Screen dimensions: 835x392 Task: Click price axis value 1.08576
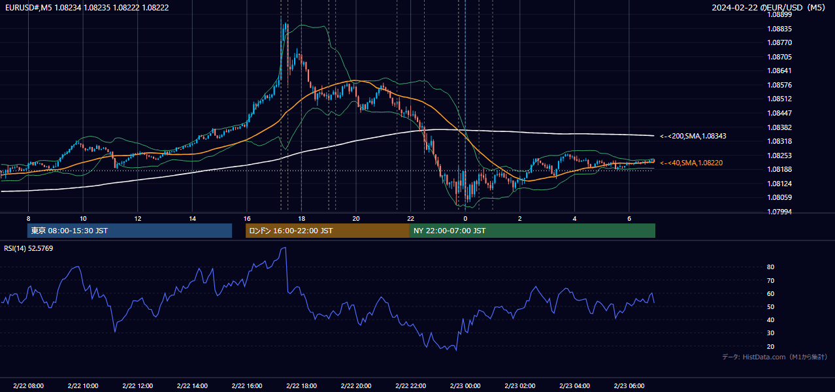pyautogui.click(x=779, y=85)
